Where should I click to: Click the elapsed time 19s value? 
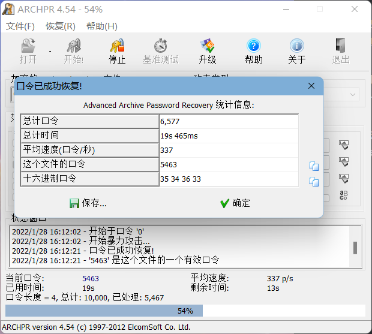pos(88,288)
